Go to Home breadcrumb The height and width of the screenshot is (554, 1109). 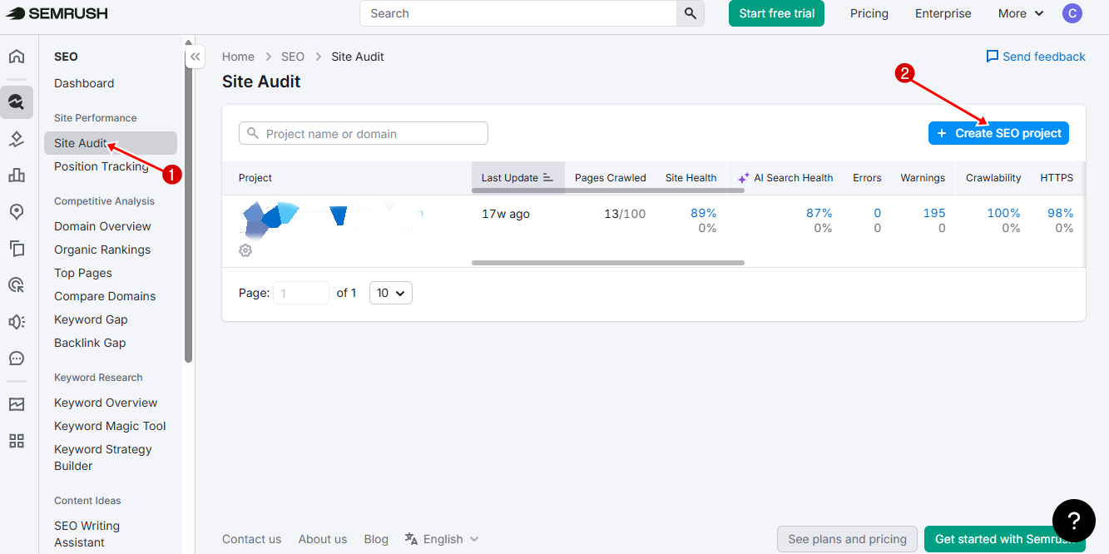pyautogui.click(x=238, y=57)
